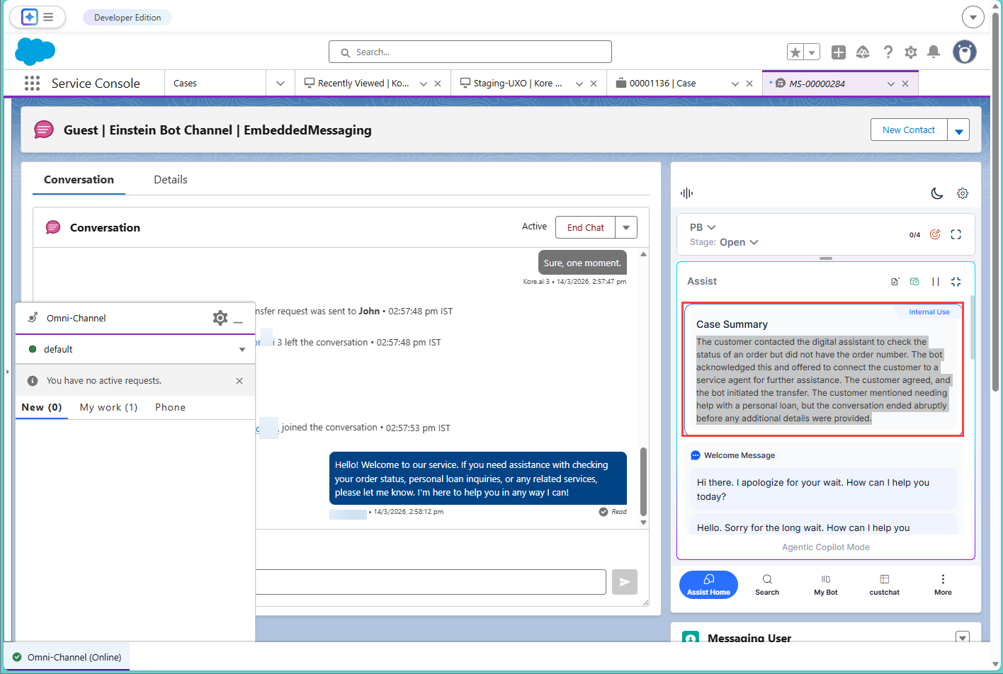Select New (0) tab in Omni-Channel
This screenshot has width=1003, height=674.
point(42,407)
